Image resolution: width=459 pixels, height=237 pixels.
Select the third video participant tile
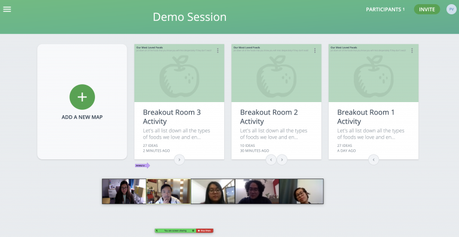[x=213, y=192]
